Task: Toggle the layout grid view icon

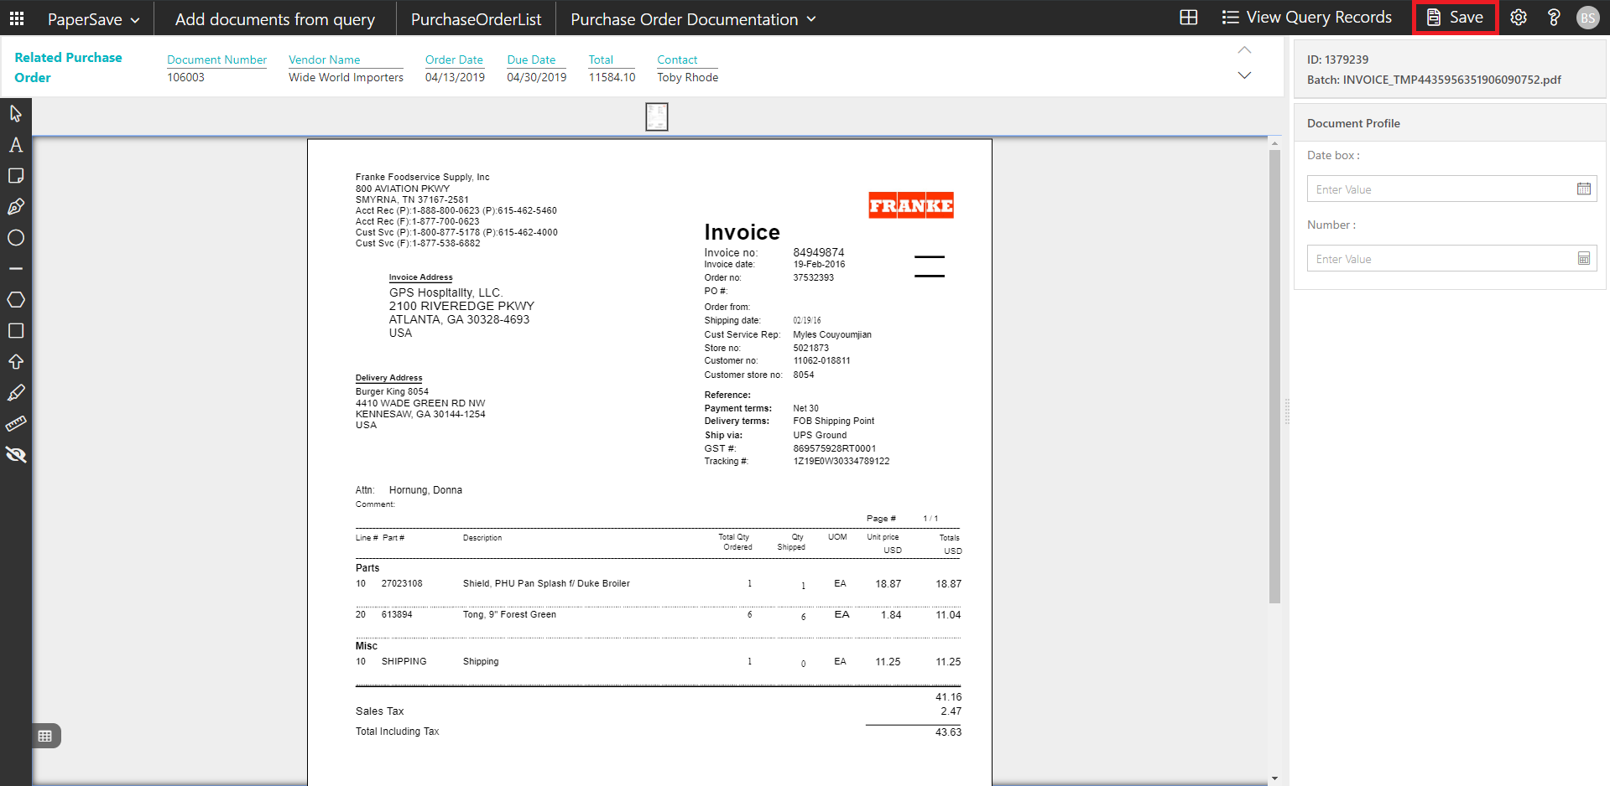Action: click(1188, 18)
